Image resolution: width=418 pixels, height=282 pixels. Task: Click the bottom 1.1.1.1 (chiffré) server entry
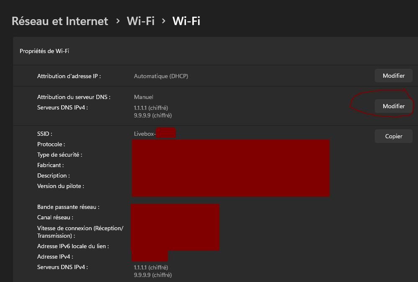tap(151, 267)
